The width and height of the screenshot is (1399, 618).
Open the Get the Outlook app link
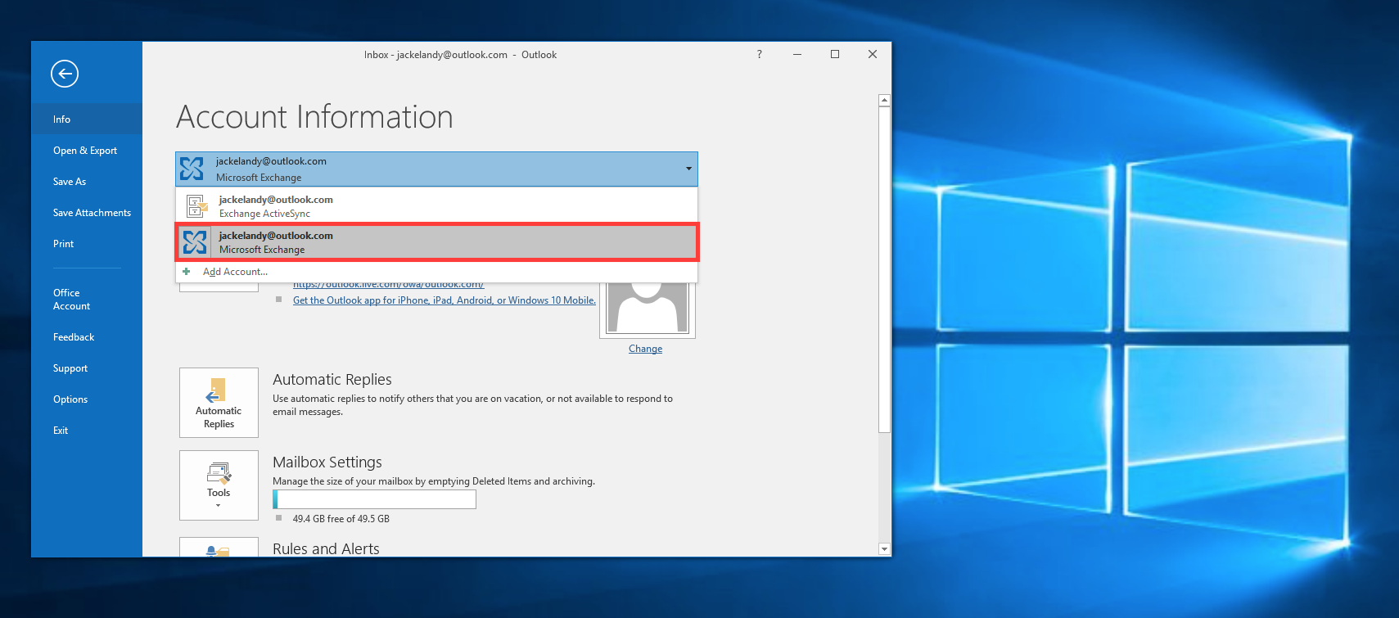[x=445, y=300]
